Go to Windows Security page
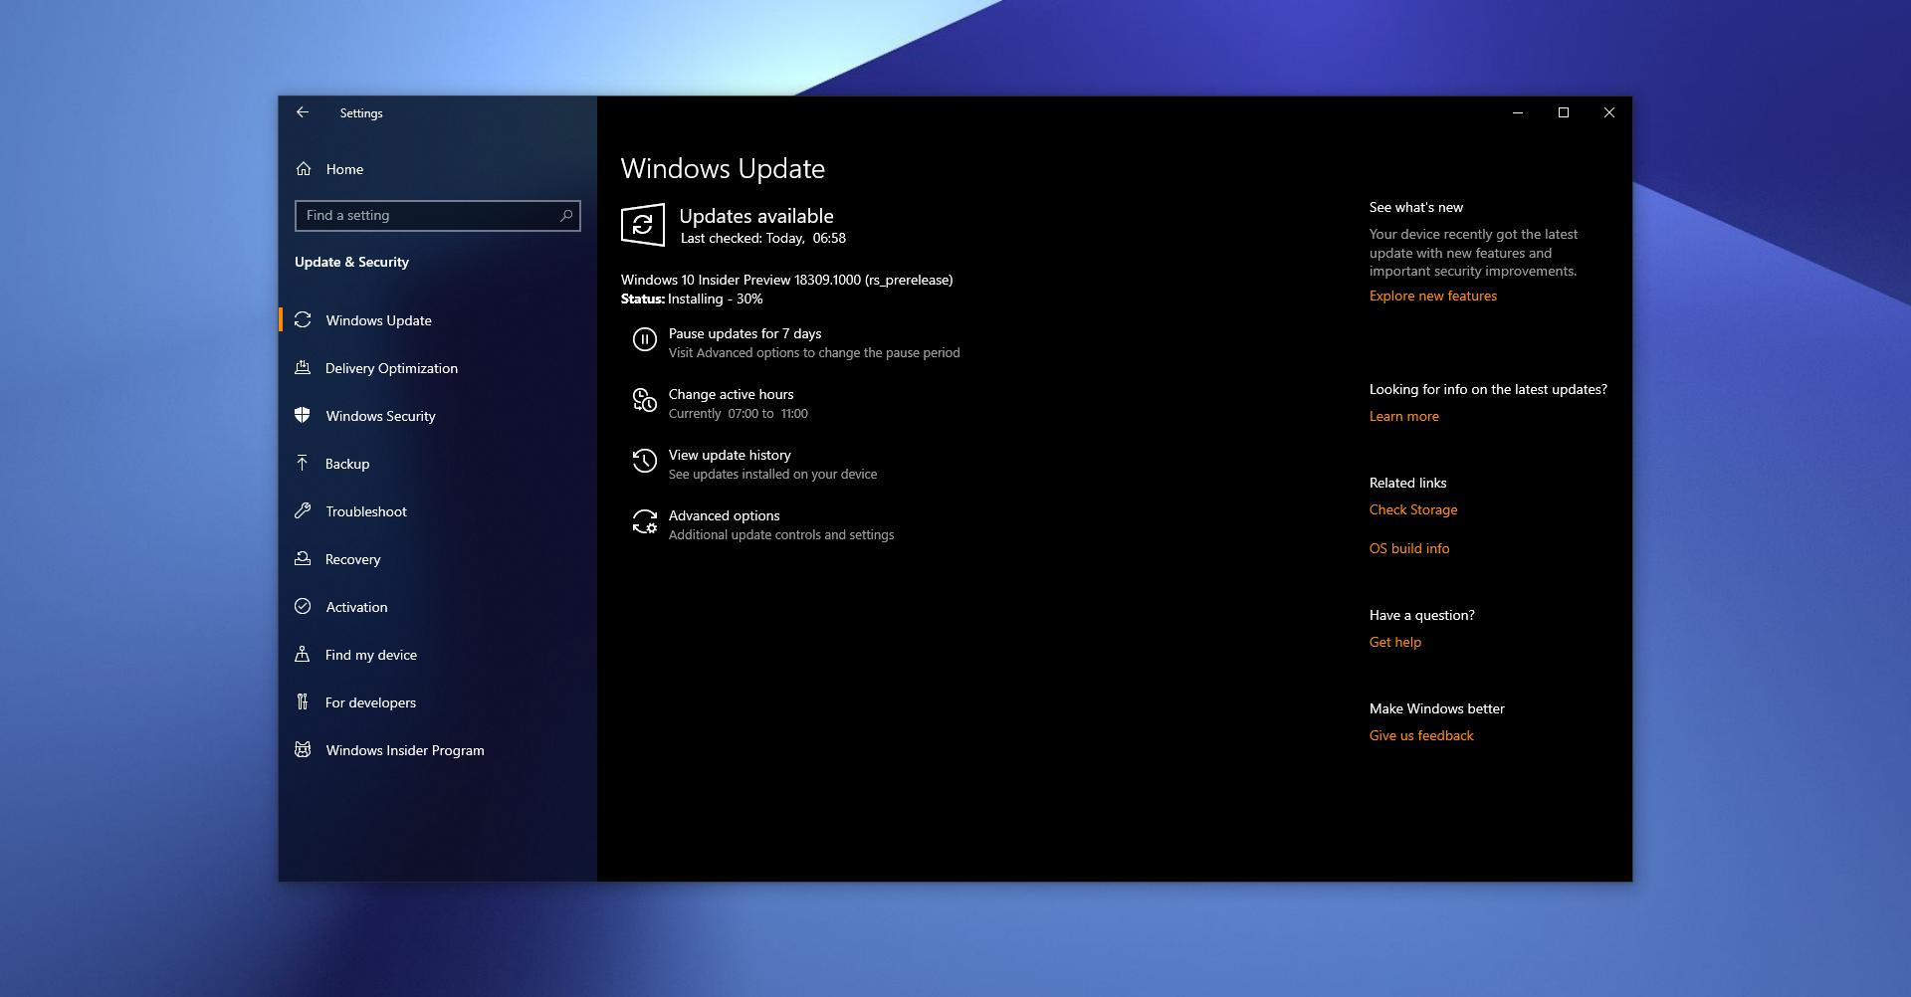 pyautogui.click(x=438, y=416)
